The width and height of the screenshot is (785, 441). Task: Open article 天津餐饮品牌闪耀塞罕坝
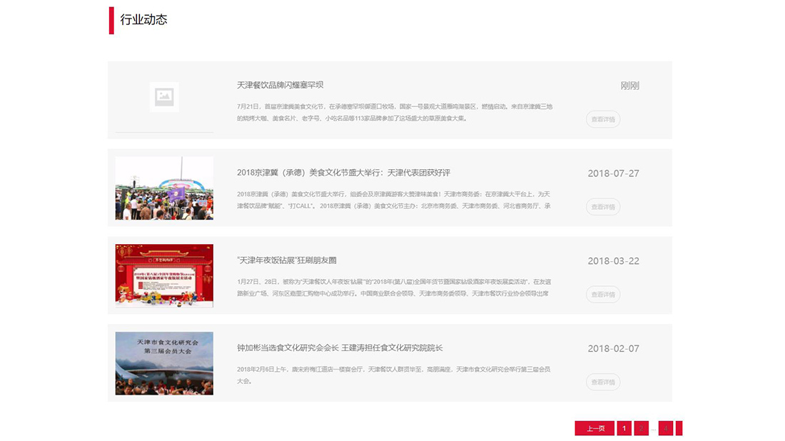click(x=280, y=85)
